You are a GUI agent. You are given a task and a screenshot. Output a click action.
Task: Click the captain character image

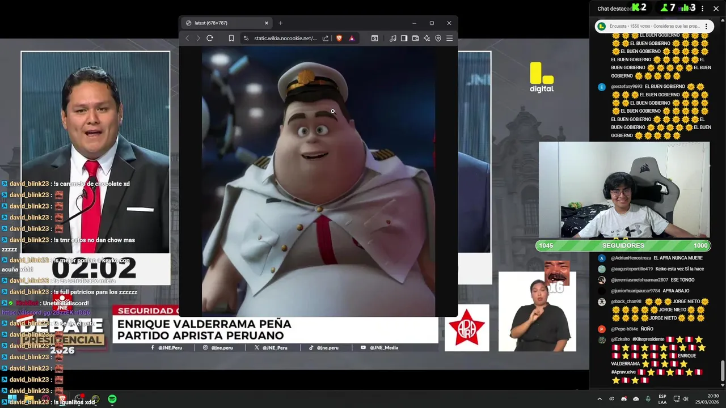click(x=319, y=181)
